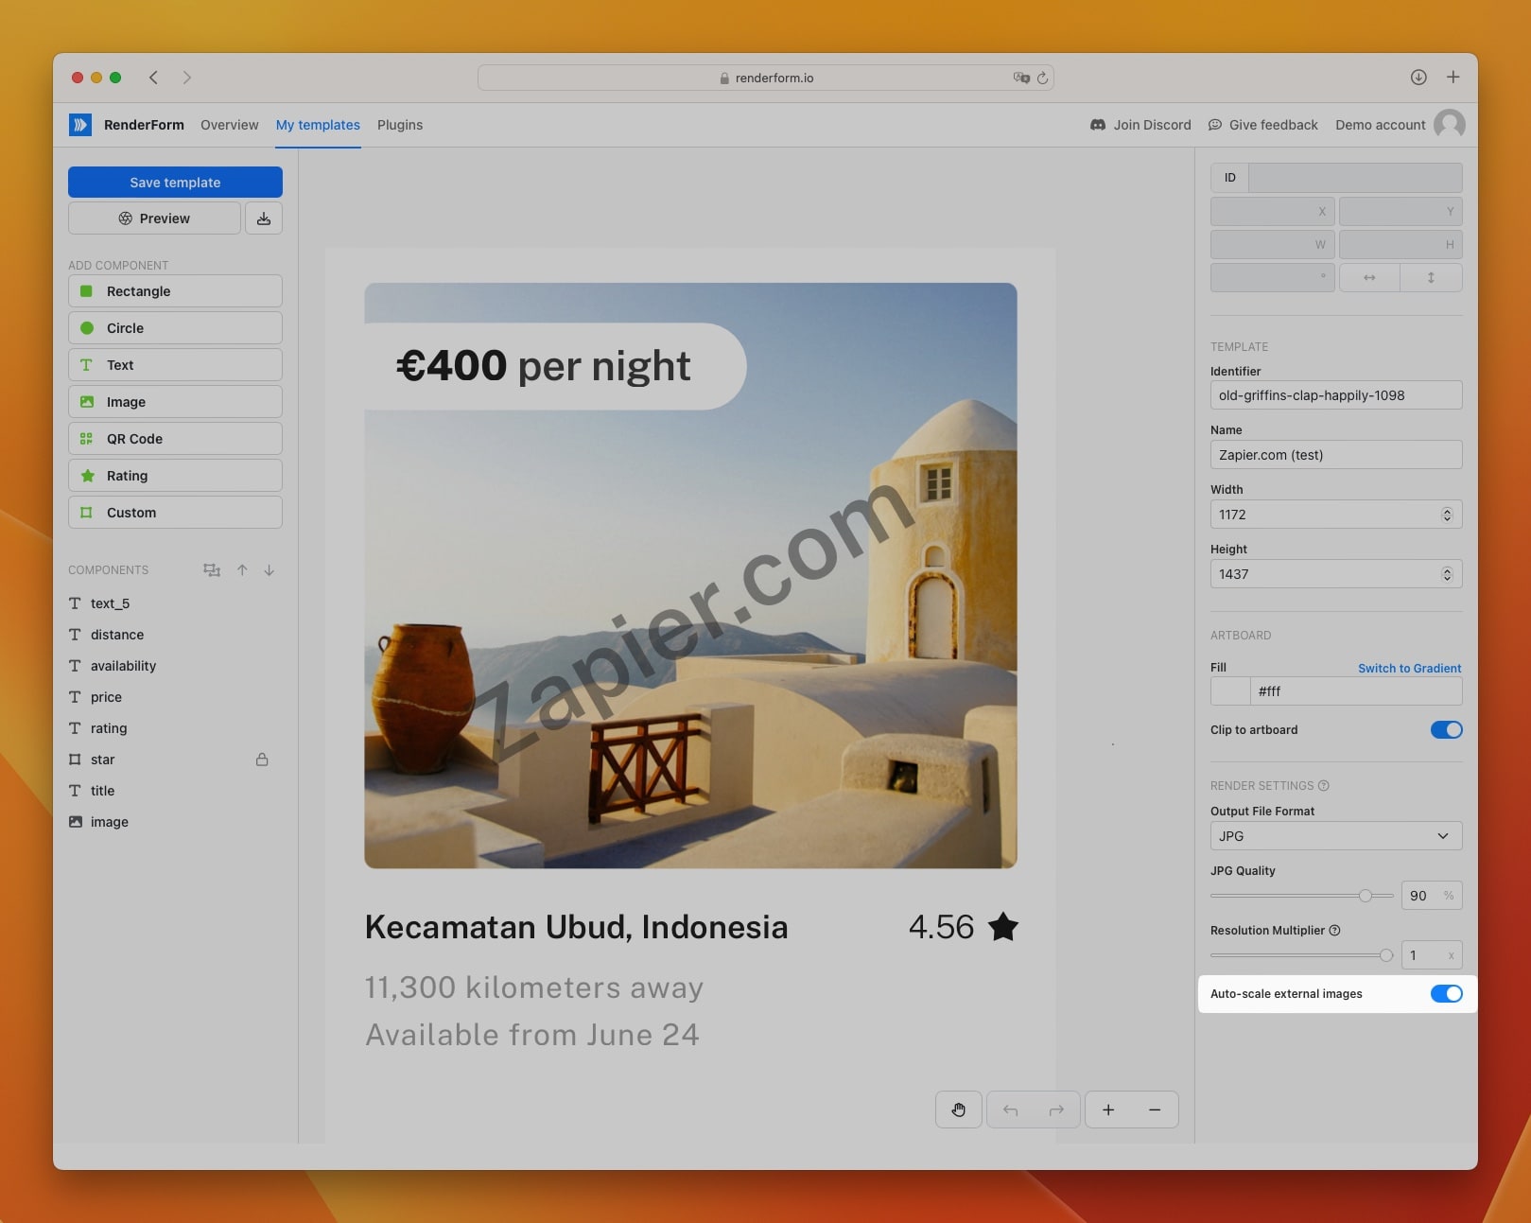Toggle Auto-scale external images switch
1531x1223 pixels.
1446,993
